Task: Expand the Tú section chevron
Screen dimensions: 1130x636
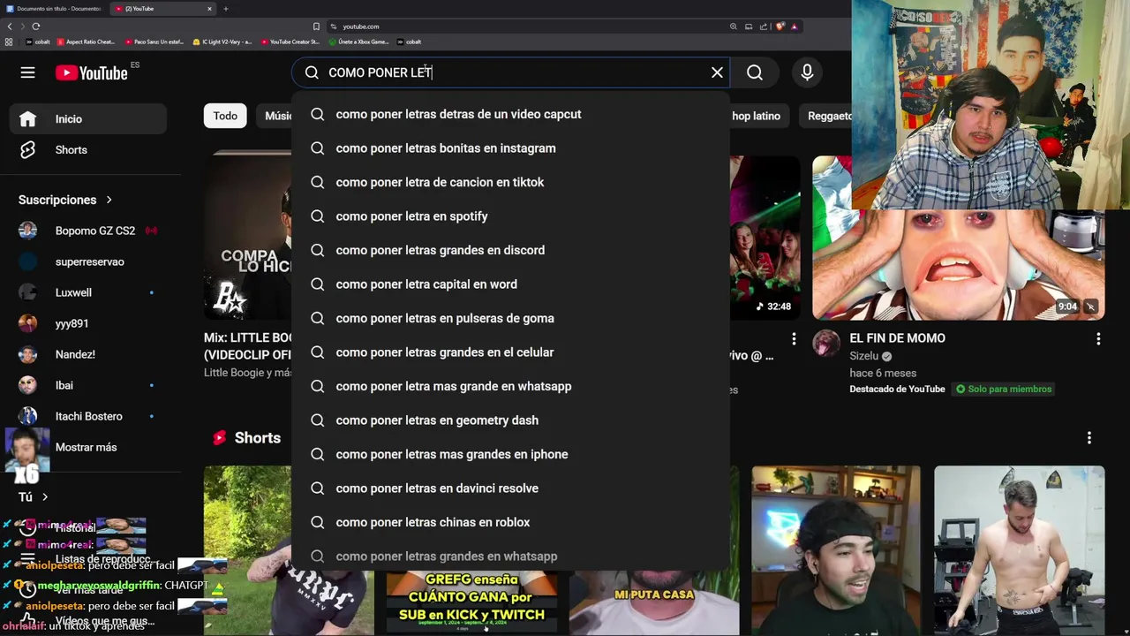Action: pos(45,497)
